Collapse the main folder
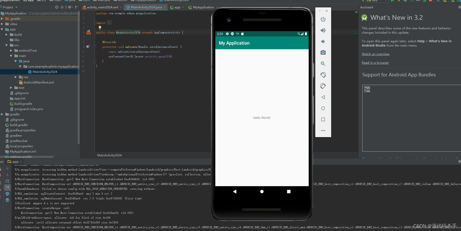 pos(11,56)
